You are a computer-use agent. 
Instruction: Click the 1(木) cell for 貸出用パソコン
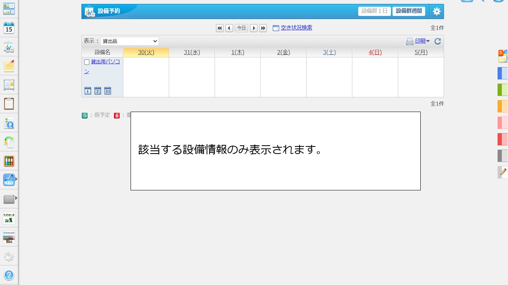pyautogui.click(x=238, y=77)
